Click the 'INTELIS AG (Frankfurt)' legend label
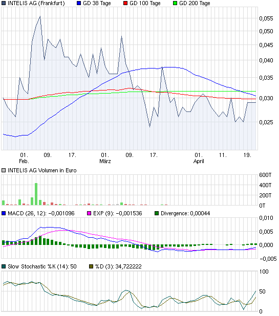The height and width of the screenshot is (316, 279). point(36,3)
